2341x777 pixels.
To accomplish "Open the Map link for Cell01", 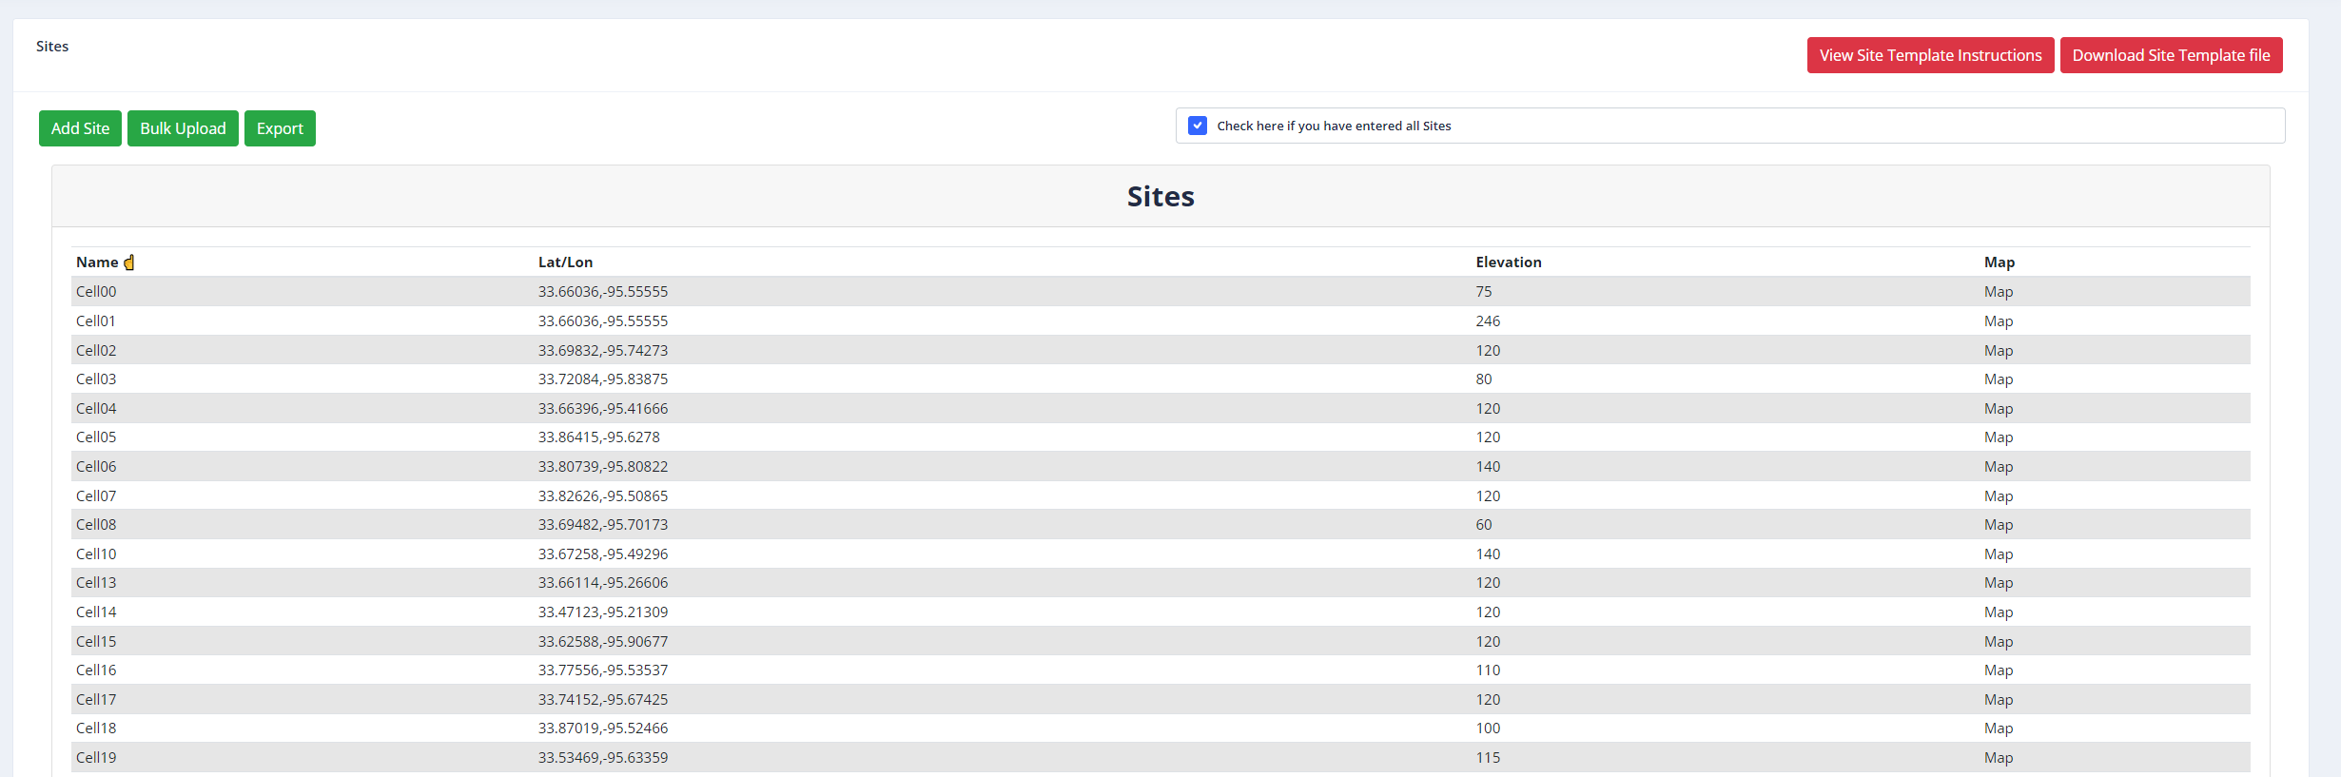I will [1999, 321].
